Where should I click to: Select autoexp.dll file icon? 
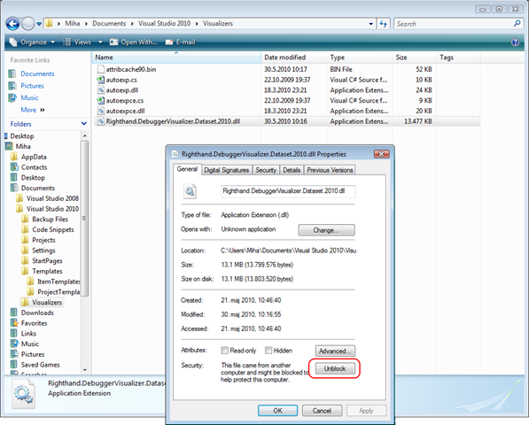point(100,90)
